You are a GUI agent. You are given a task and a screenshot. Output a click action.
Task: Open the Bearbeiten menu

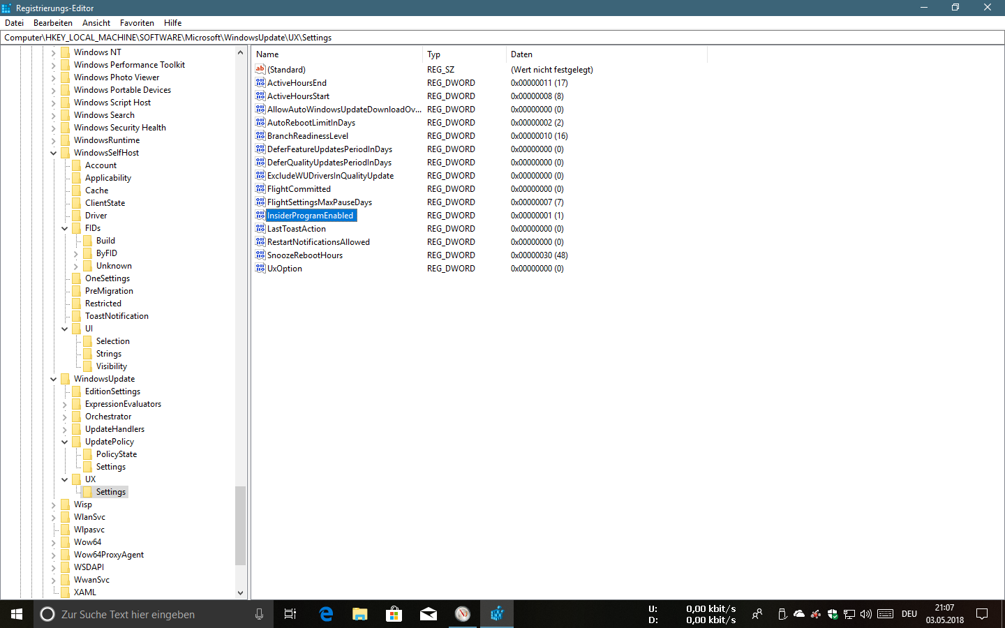point(53,23)
